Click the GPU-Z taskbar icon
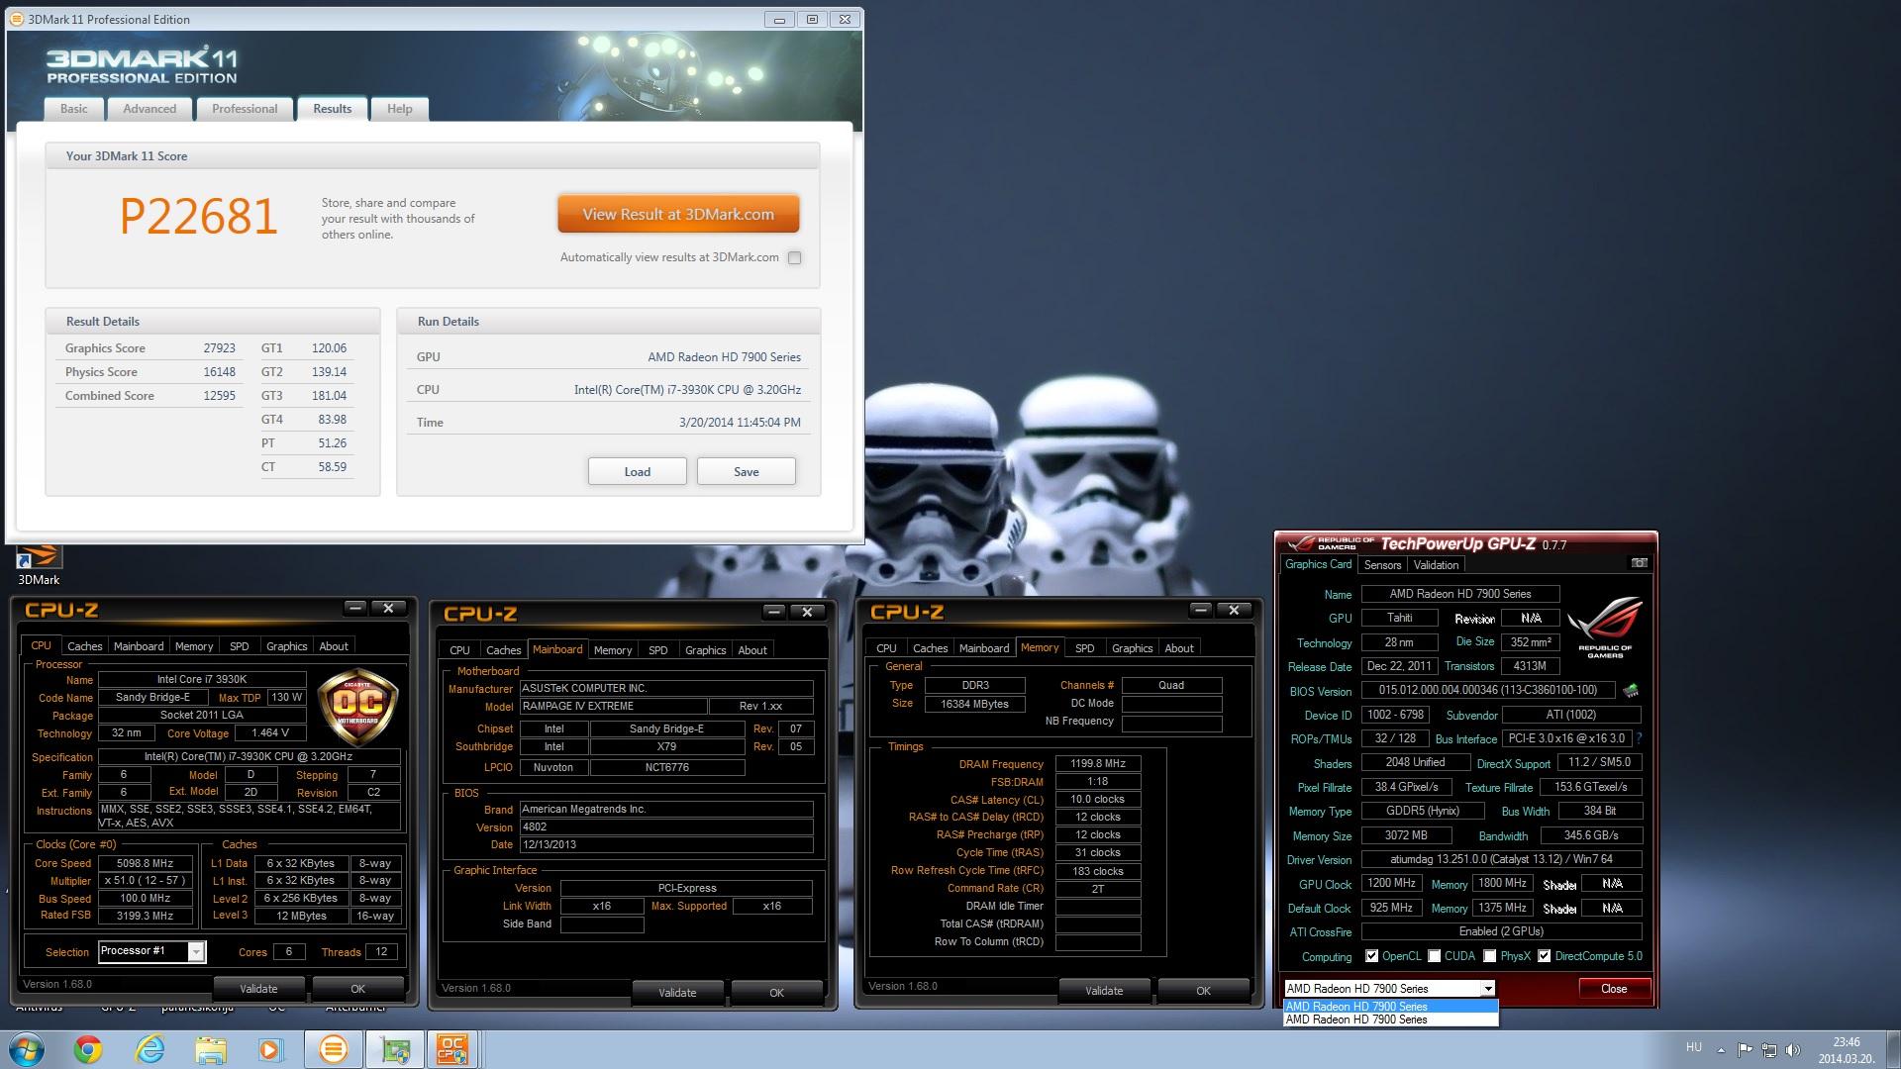Image resolution: width=1901 pixels, height=1069 pixels. click(x=395, y=1049)
